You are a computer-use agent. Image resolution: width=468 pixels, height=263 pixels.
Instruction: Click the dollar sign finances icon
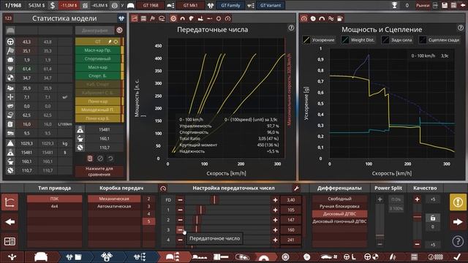53,5
